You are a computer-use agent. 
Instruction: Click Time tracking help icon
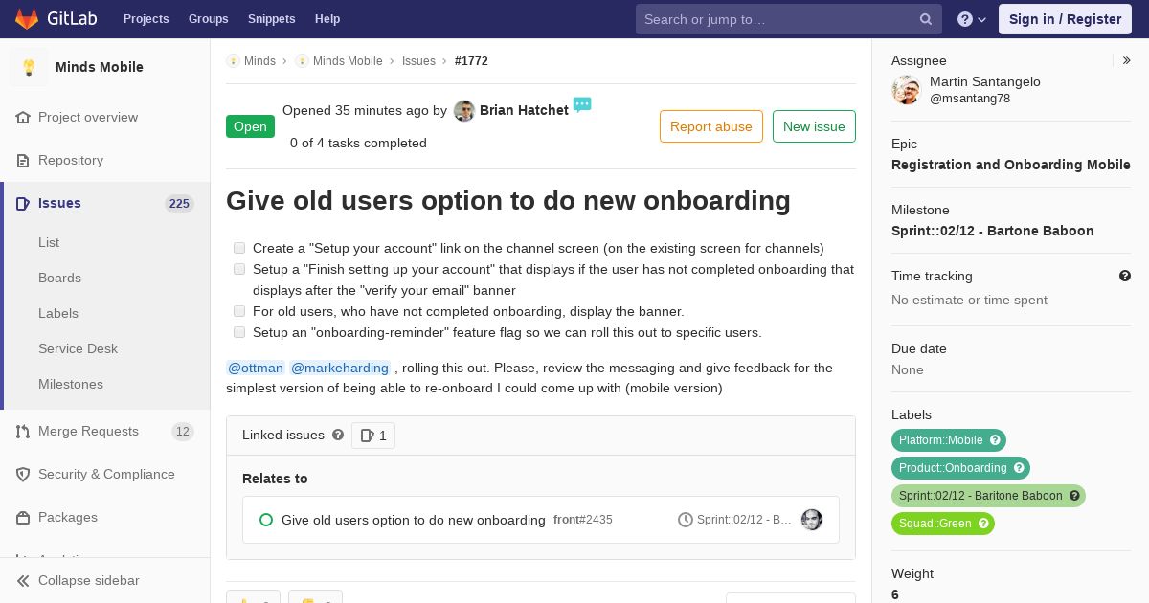(1125, 276)
